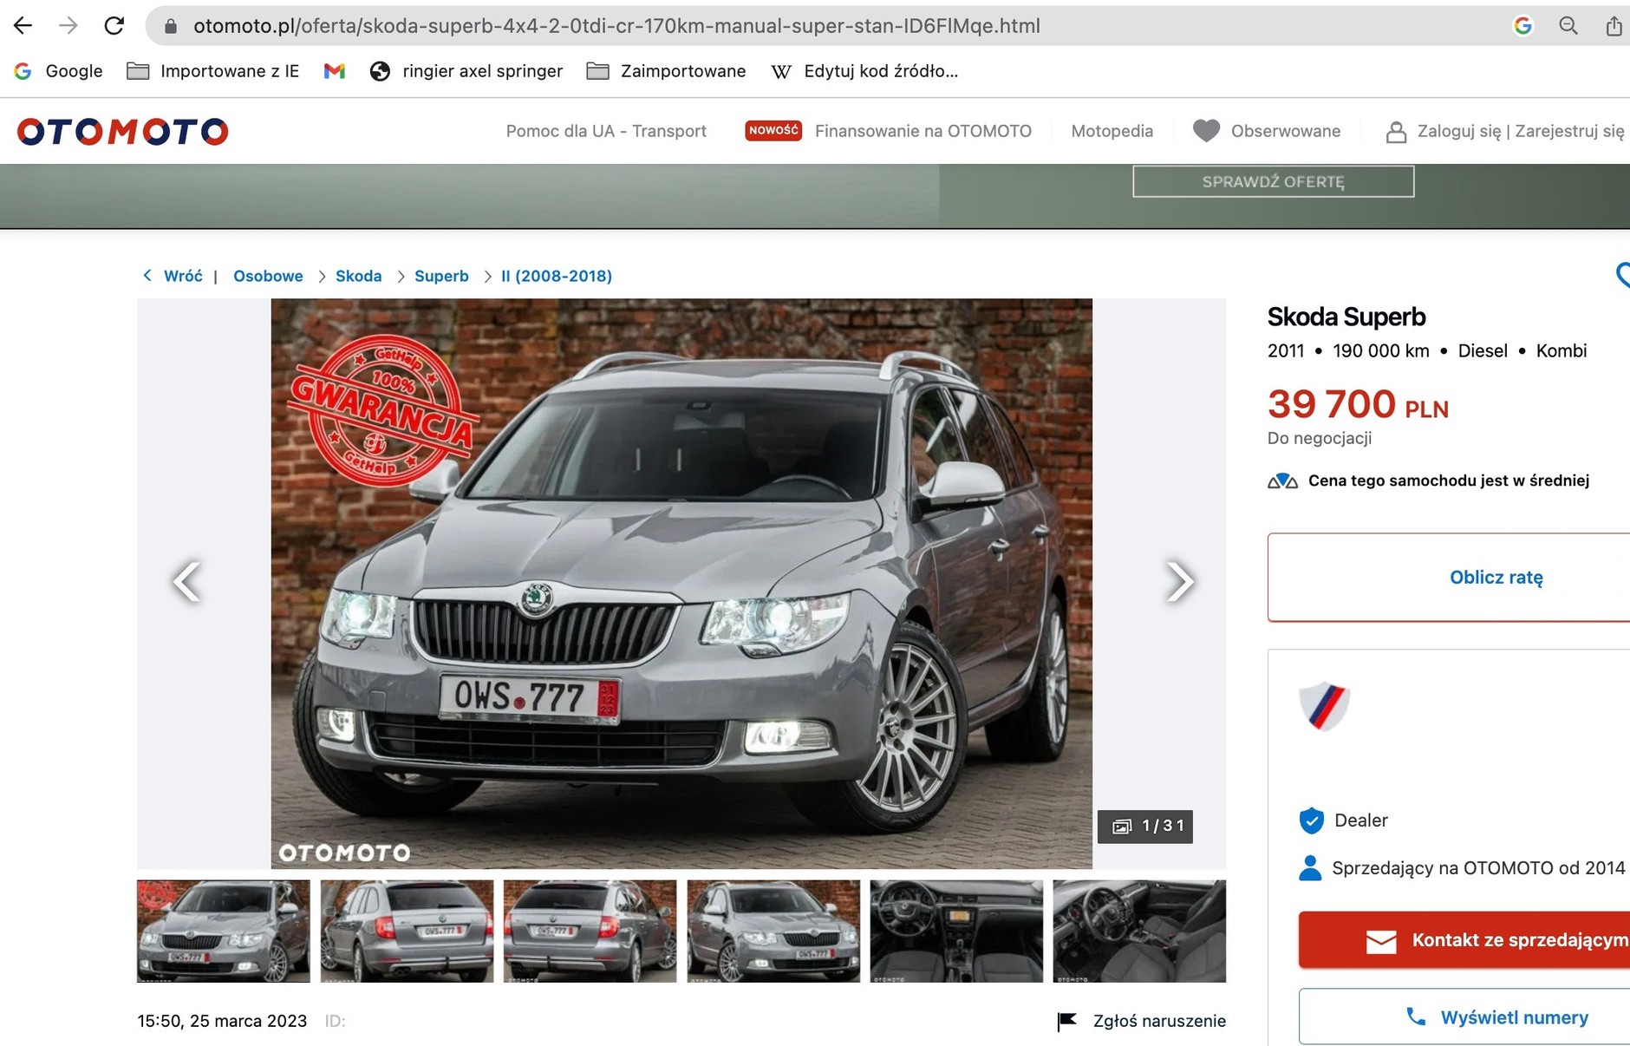Open zoom control magnifier in address bar

tap(1569, 25)
